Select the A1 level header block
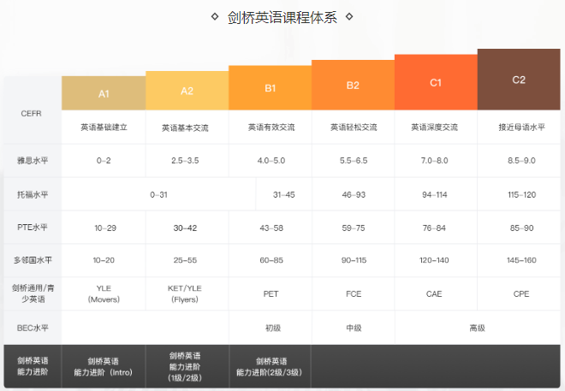This screenshot has height=391, width=565. pos(104,93)
